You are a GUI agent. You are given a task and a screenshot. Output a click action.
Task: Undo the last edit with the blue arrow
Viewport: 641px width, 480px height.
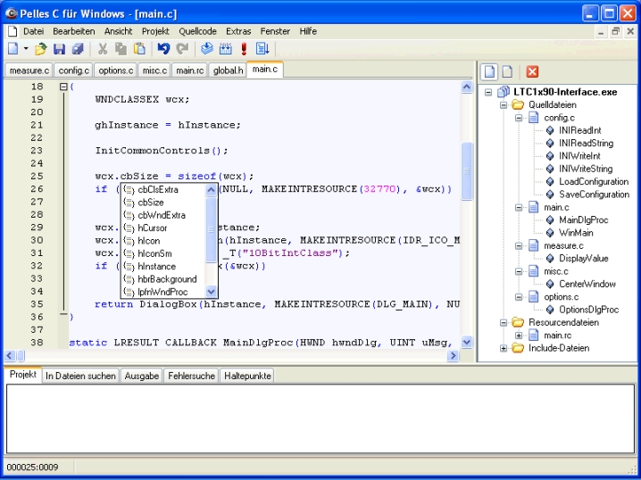coord(163,49)
